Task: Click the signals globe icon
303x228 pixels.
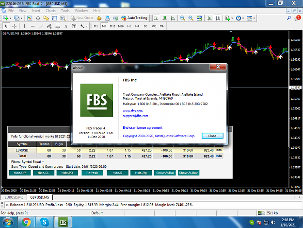Action: click(115, 18)
